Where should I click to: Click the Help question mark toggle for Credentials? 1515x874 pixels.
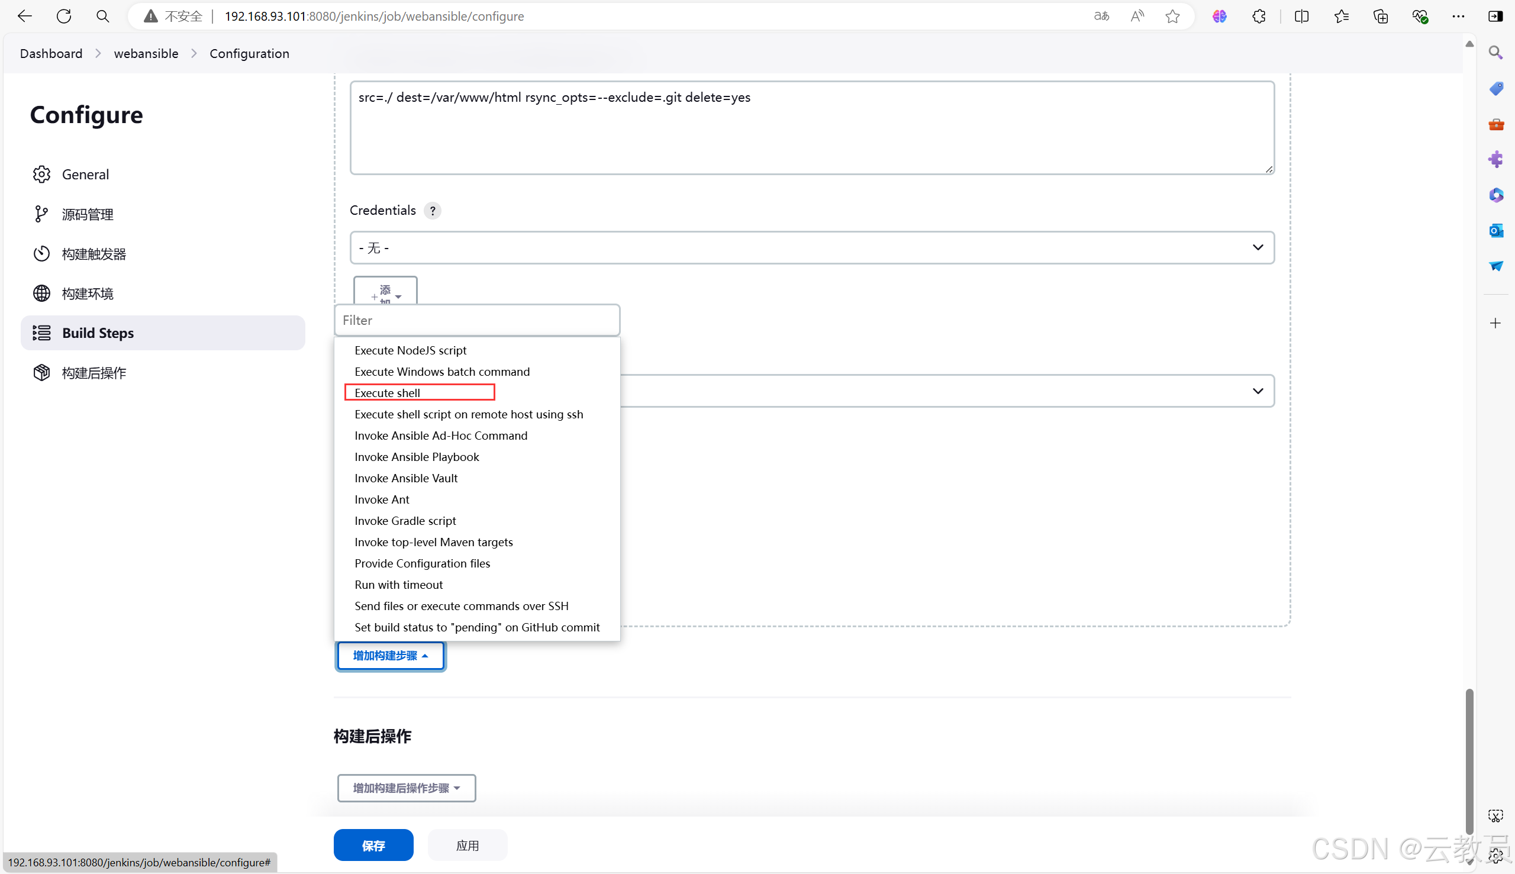pos(434,210)
